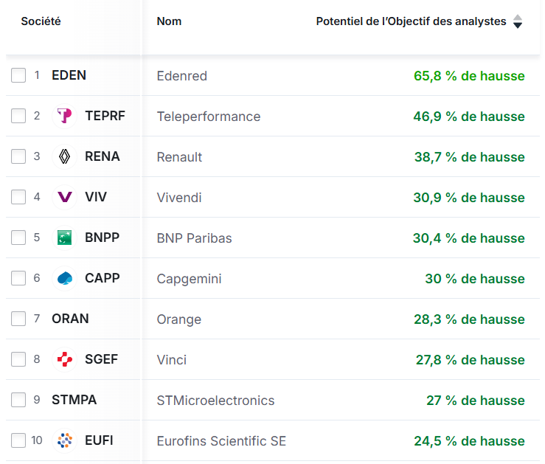The height and width of the screenshot is (464, 545).
Task: Click the Eurofins Scientific logo icon
Action: (x=65, y=440)
